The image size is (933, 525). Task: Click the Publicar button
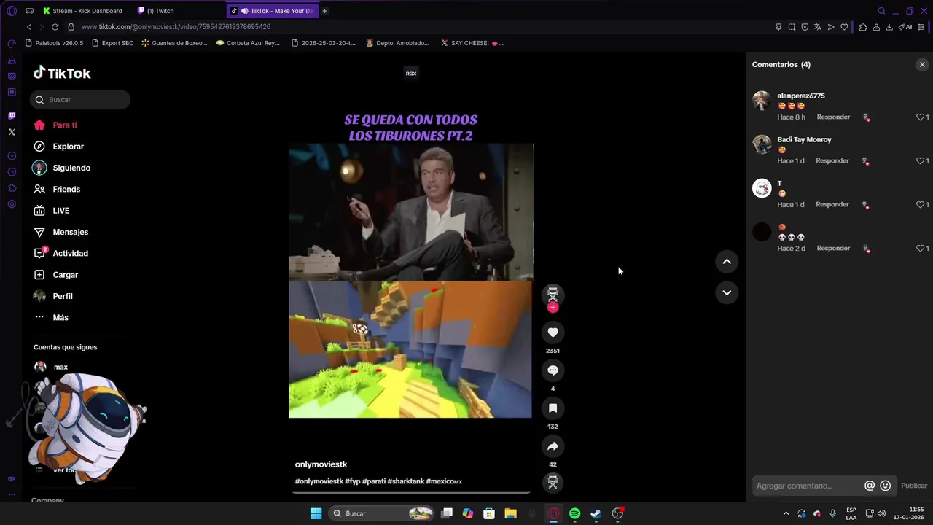tap(914, 486)
